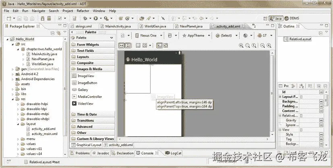Screen dimensions: 333x168
Task: Switch to the Java perspective button
Action: (276, 18)
